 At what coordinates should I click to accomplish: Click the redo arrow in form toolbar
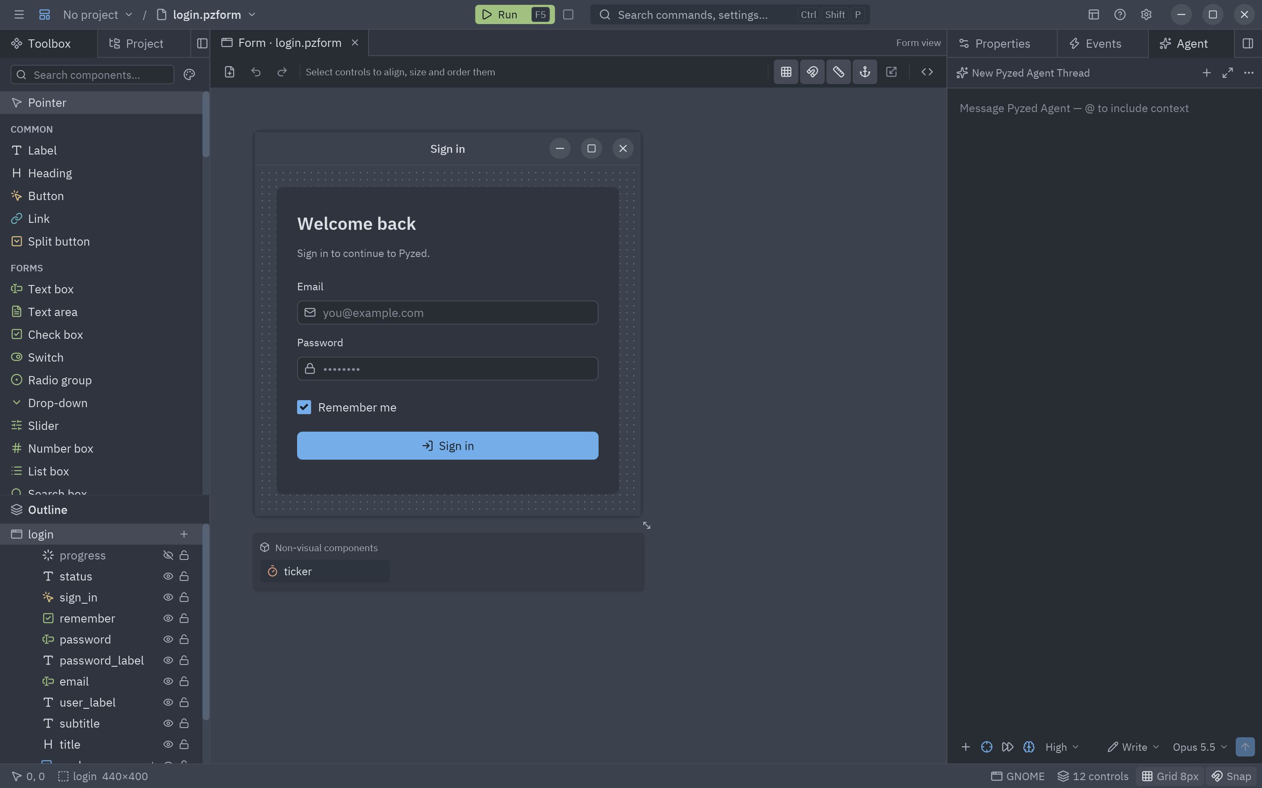coord(282,72)
